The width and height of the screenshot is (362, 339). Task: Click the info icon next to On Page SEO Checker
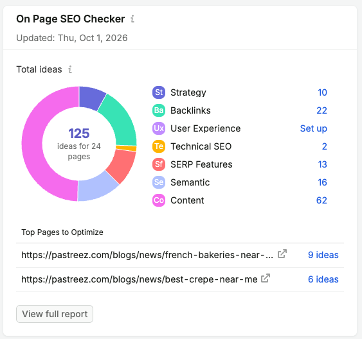pos(132,19)
